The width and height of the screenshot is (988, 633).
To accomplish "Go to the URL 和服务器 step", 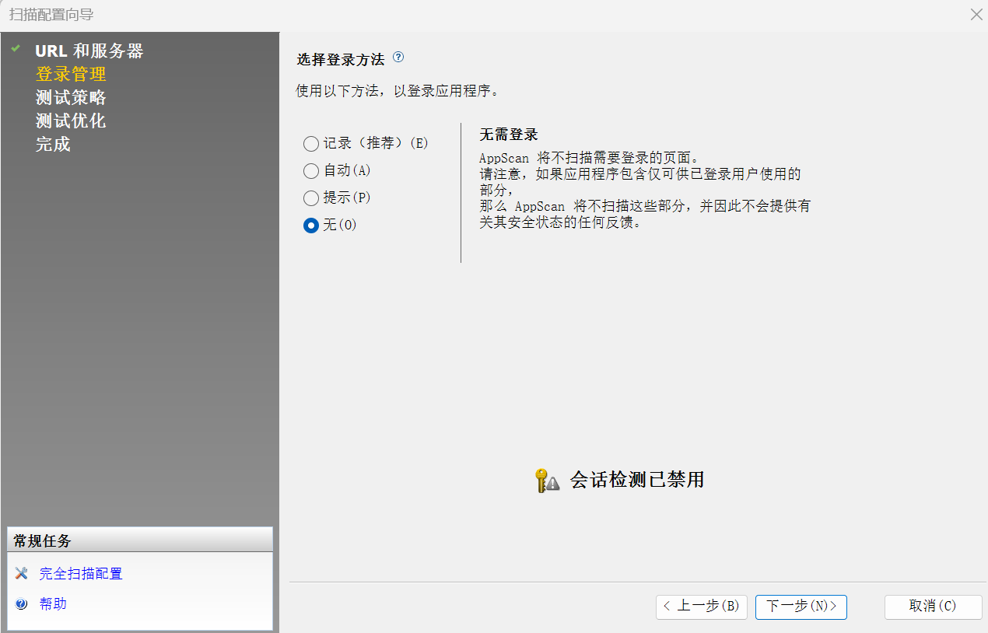I will click(89, 51).
